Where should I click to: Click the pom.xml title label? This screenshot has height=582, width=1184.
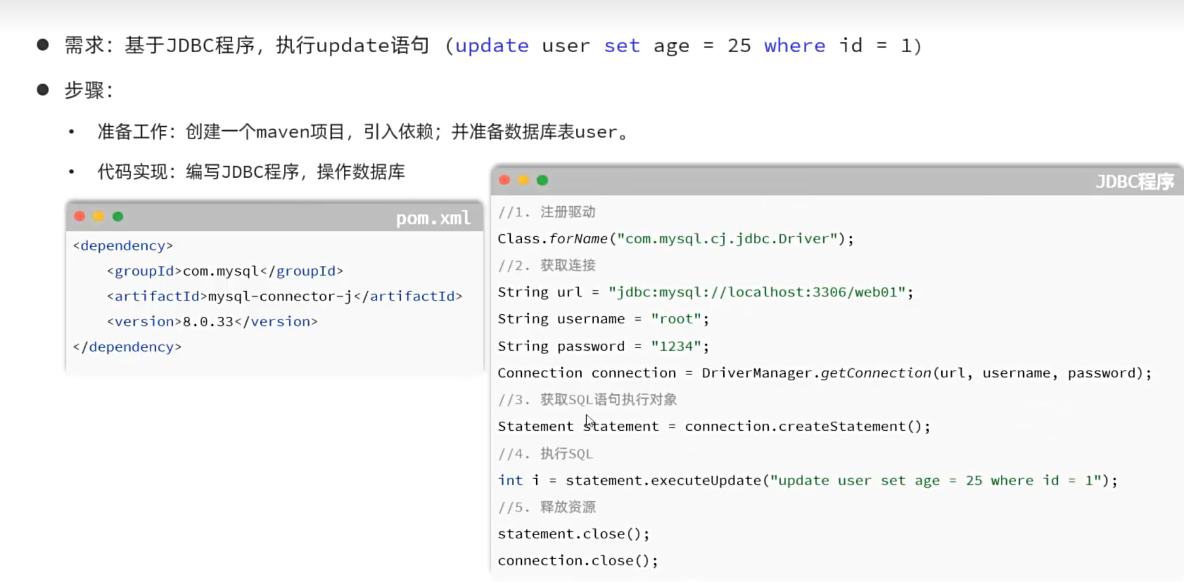click(433, 218)
